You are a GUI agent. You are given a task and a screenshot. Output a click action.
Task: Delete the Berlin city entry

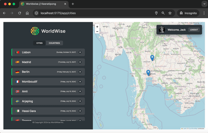(x=80, y=72)
